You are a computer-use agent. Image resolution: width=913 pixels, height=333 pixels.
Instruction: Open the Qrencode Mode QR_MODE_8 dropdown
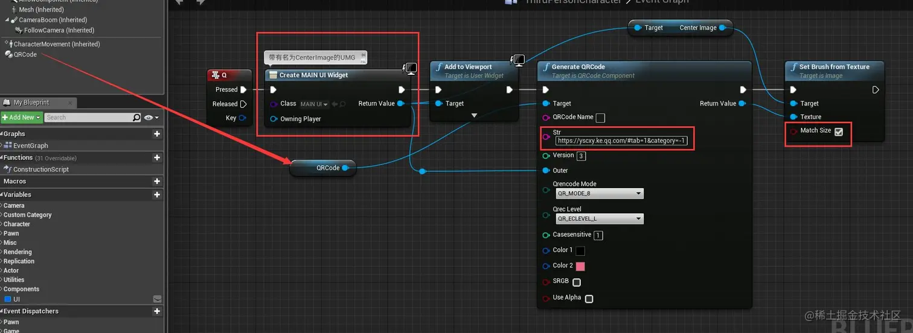(600, 194)
